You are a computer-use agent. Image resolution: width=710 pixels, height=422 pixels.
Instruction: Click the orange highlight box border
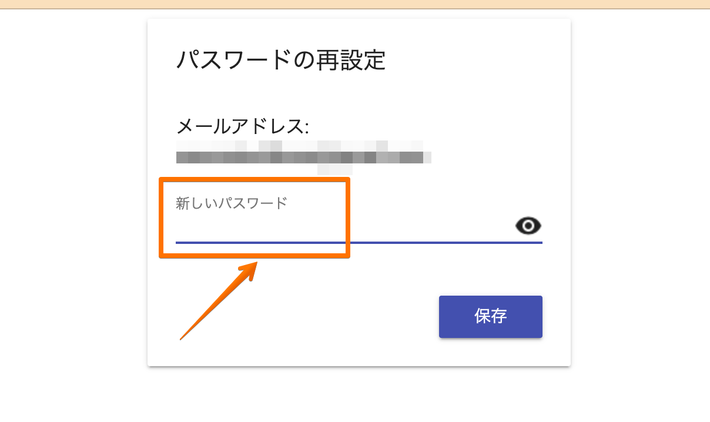(254, 179)
